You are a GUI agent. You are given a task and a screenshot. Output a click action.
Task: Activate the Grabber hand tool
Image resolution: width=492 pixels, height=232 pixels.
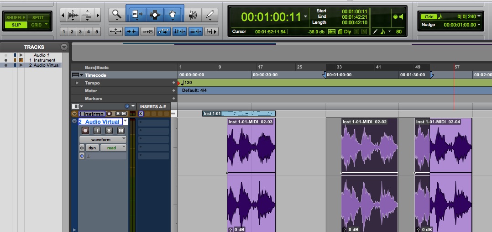pyautogui.click(x=173, y=15)
